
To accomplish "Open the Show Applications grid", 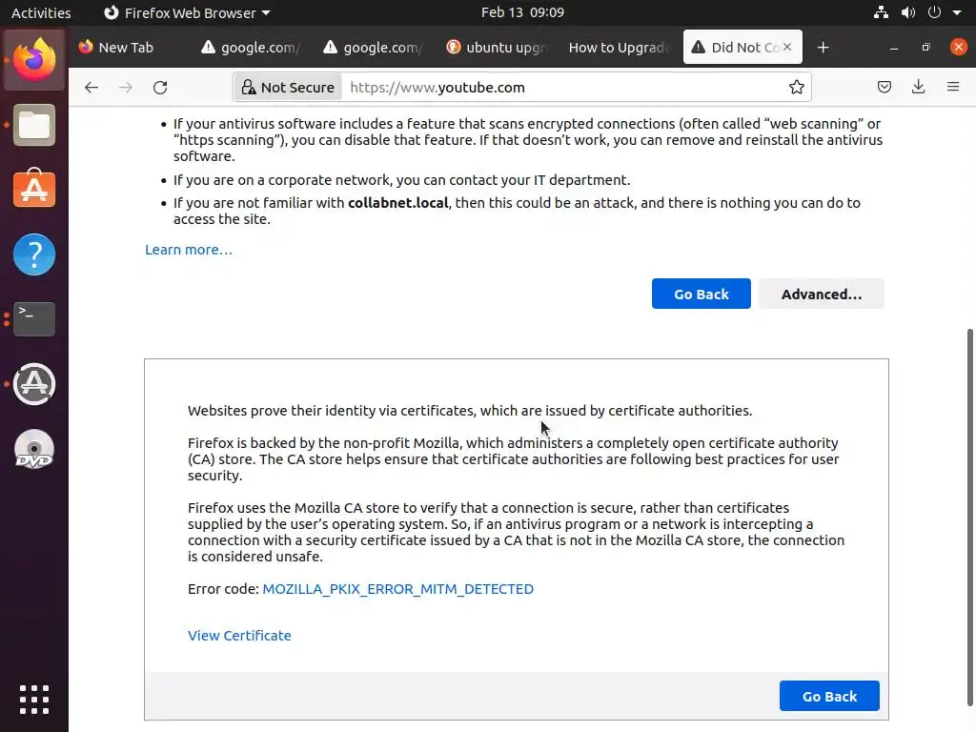I will pos(34,699).
